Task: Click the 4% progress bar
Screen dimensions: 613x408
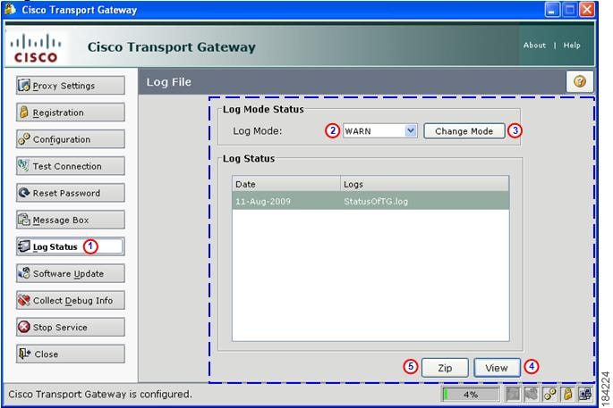Action: 471,395
